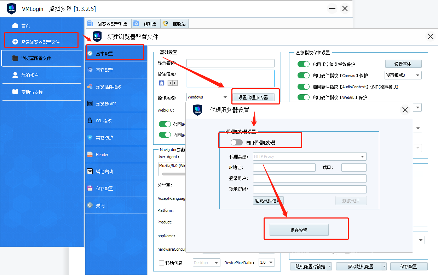This screenshot has height=275, width=438.
Task: Click the 保存配置 button at bottom right
Action: click(x=409, y=267)
